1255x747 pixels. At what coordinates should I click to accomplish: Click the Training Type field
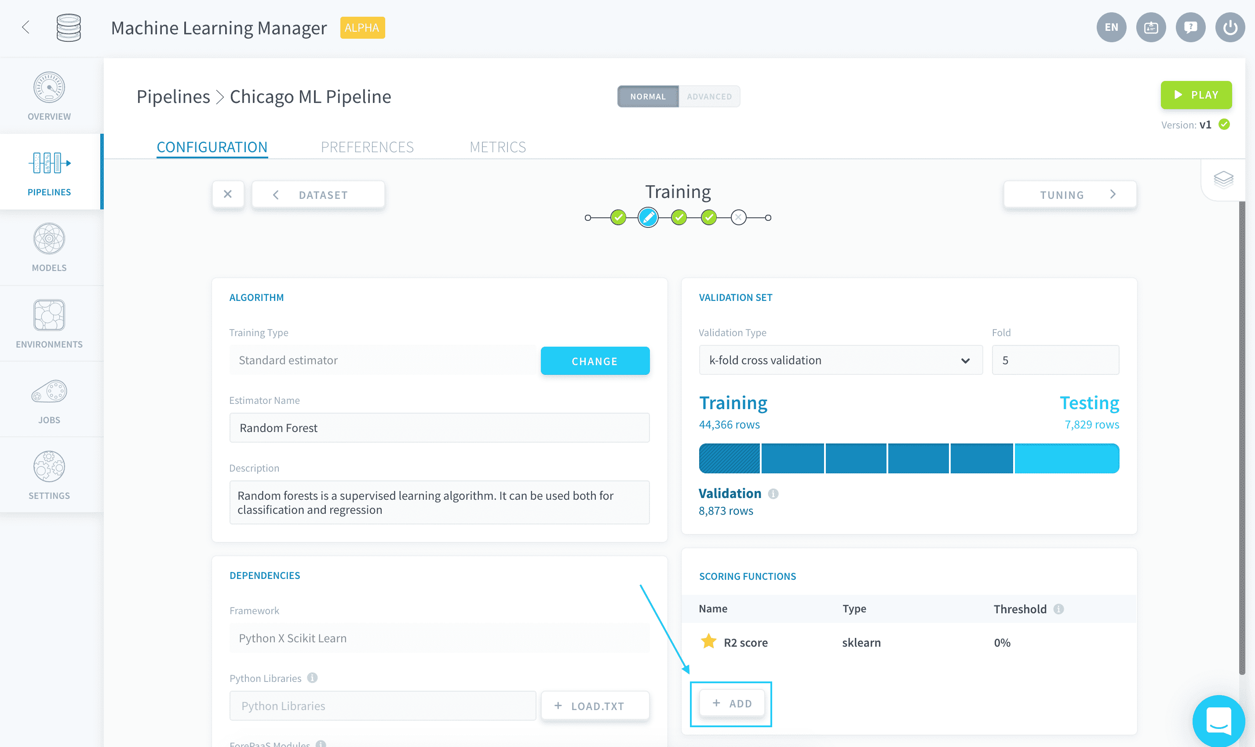(x=383, y=360)
